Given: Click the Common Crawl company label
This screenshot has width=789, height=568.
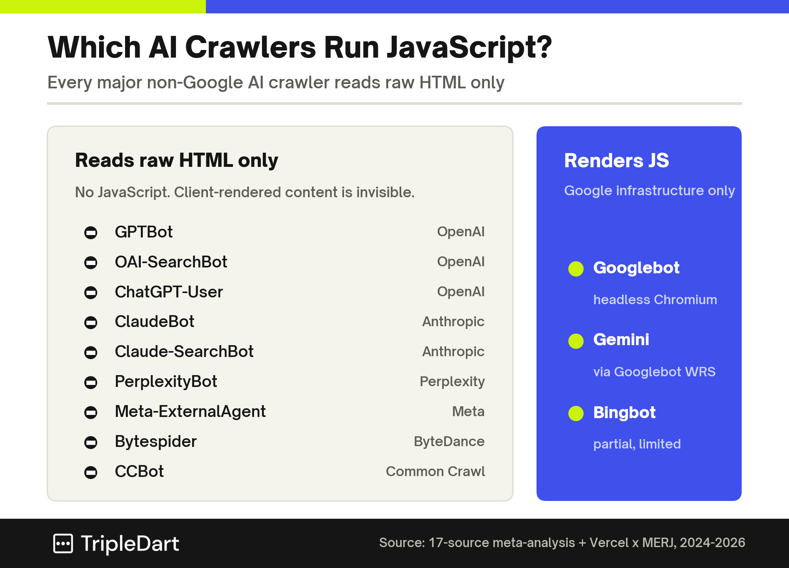Looking at the screenshot, I should click(436, 472).
